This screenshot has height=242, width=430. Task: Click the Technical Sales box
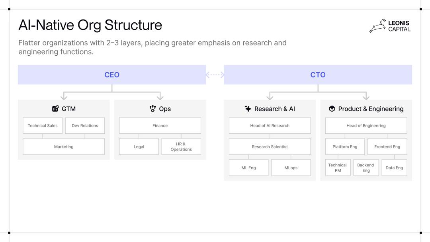tap(43, 125)
